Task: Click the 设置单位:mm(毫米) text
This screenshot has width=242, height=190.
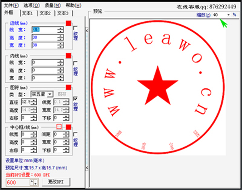Action: coord(25,161)
